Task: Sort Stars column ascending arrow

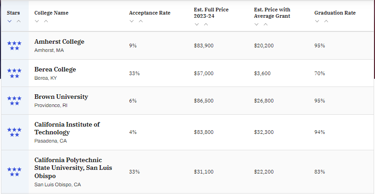Action: pos(19,21)
